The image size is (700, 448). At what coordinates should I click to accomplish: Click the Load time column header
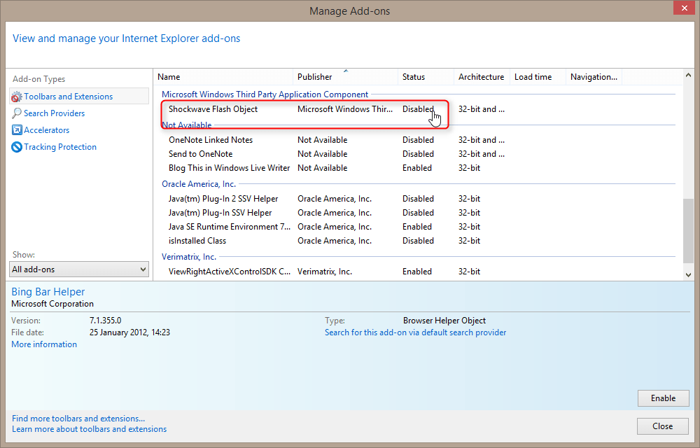(x=538, y=77)
